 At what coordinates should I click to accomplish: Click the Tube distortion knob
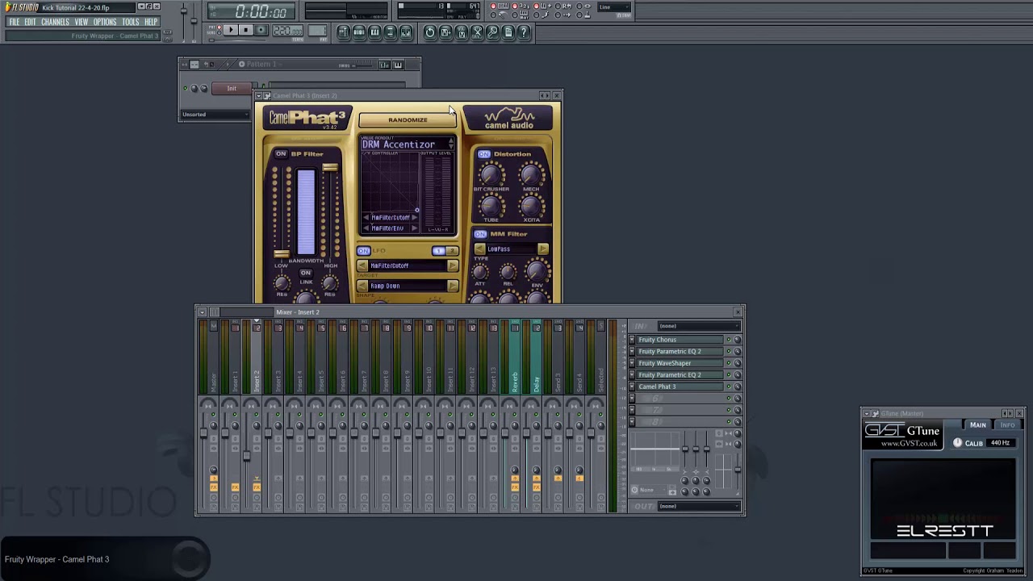click(x=490, y=206)
